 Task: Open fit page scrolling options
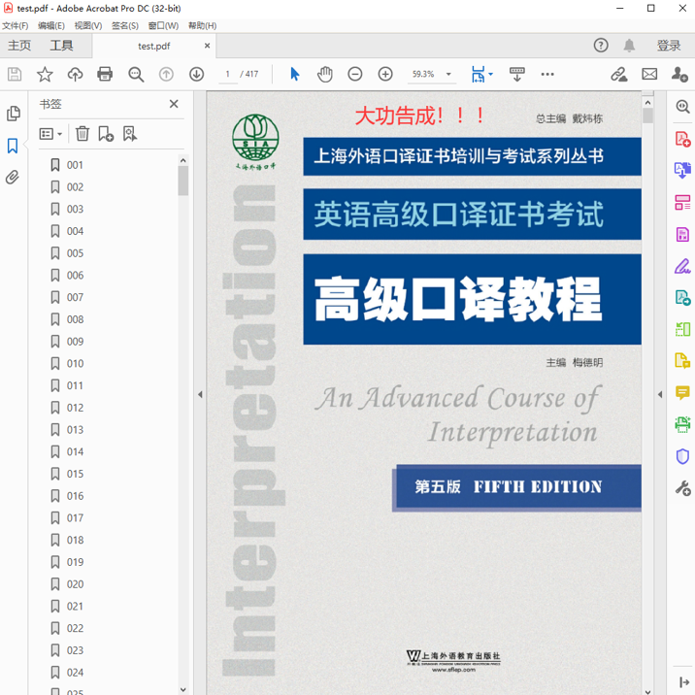click(482, 74)
